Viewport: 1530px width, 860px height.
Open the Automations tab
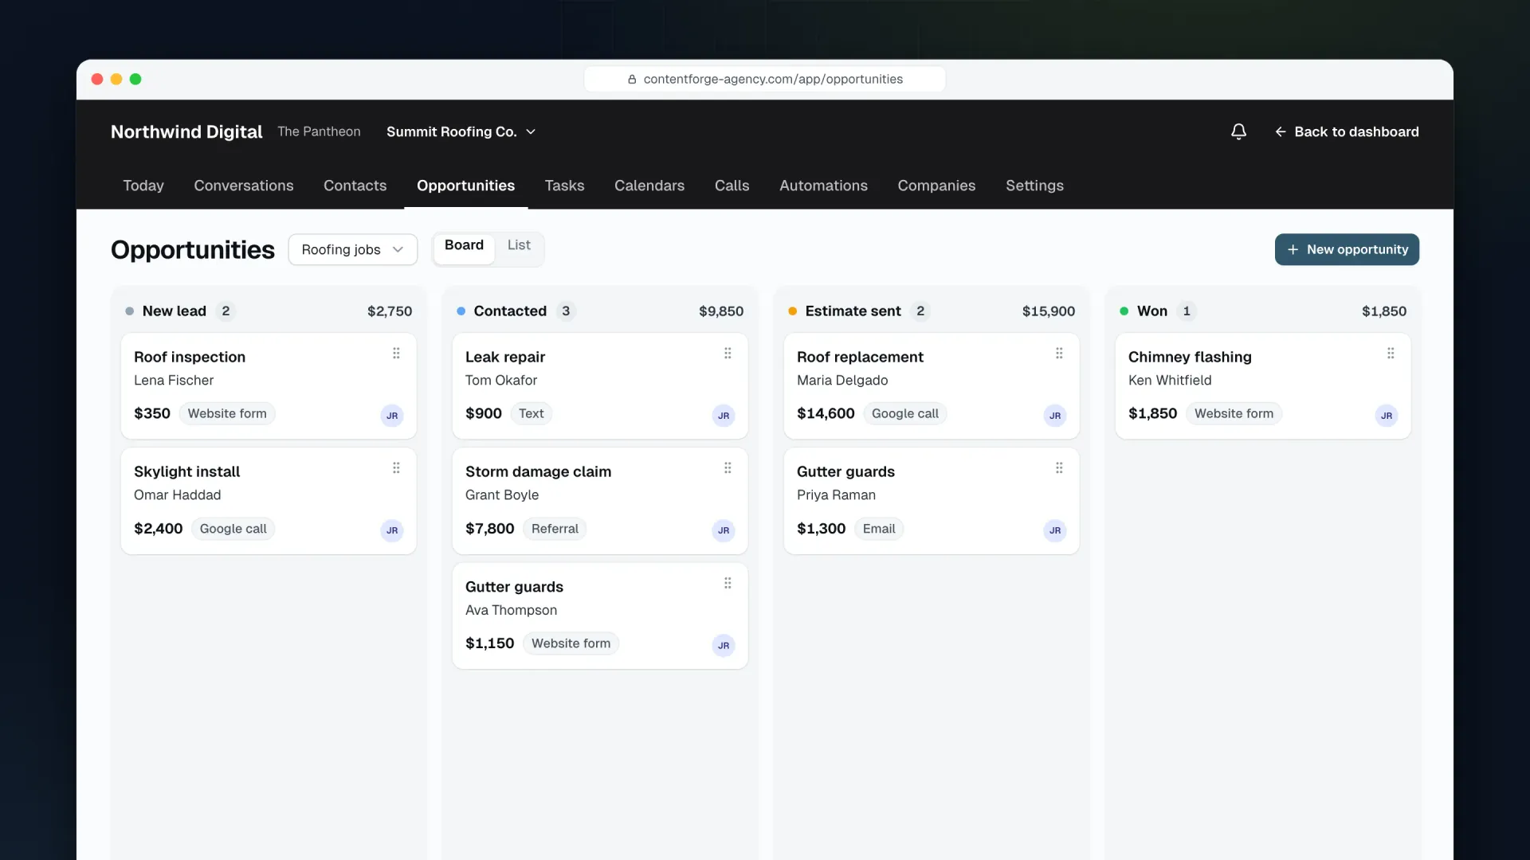(x=824, y=186)
